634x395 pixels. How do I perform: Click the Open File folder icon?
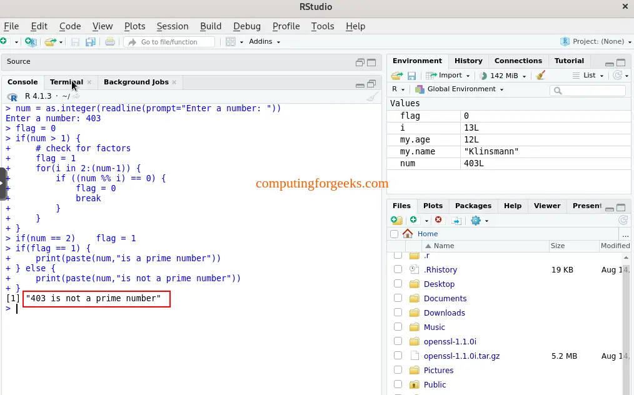[x=51, y=42]
